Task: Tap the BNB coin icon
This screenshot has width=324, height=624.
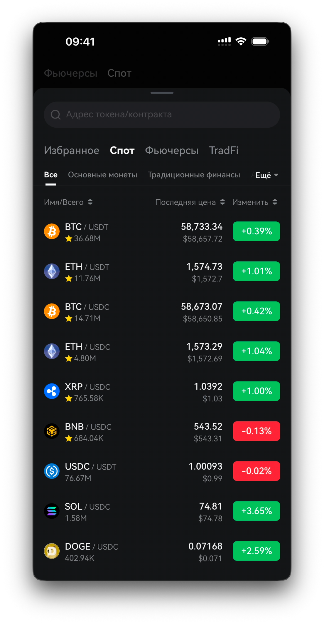Action: pos(52,431)
